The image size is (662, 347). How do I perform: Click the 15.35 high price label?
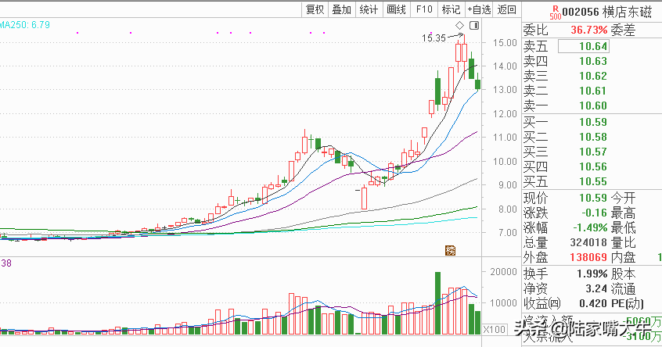pos(434,38)
